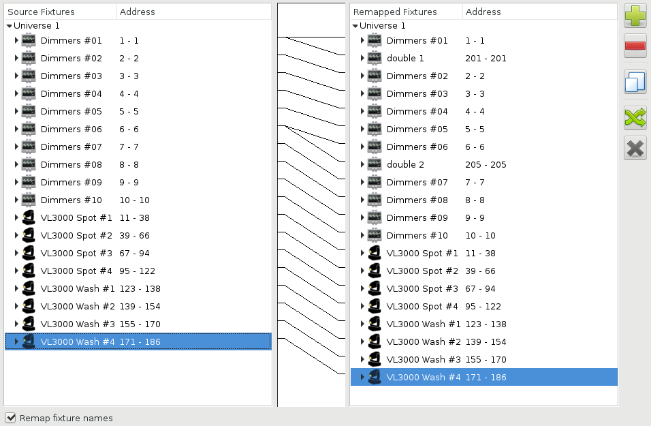Screen dimensions: 651x426
Task: Select source Dimmers #05 dimmer icon
Action: tap(29, 111)
